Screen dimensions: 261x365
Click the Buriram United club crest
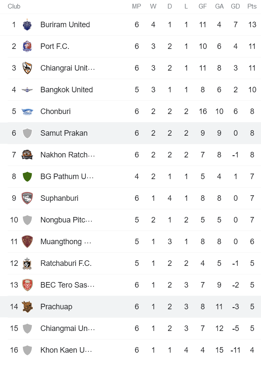point(27,25)
